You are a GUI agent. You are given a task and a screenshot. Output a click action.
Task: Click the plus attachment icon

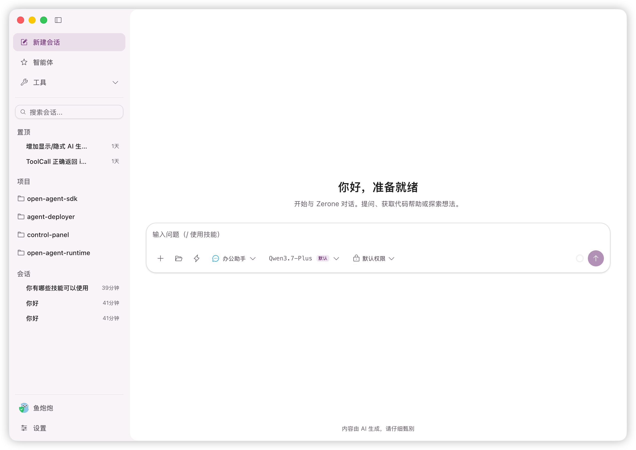click(161, 259)
